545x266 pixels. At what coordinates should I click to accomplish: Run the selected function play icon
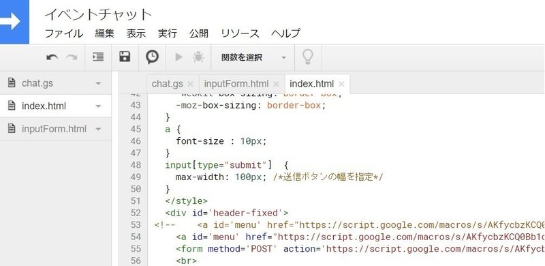(178, 57)
